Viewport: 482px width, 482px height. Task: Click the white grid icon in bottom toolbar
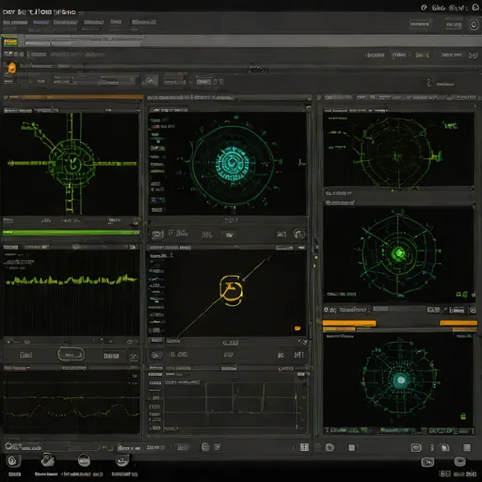304,447
